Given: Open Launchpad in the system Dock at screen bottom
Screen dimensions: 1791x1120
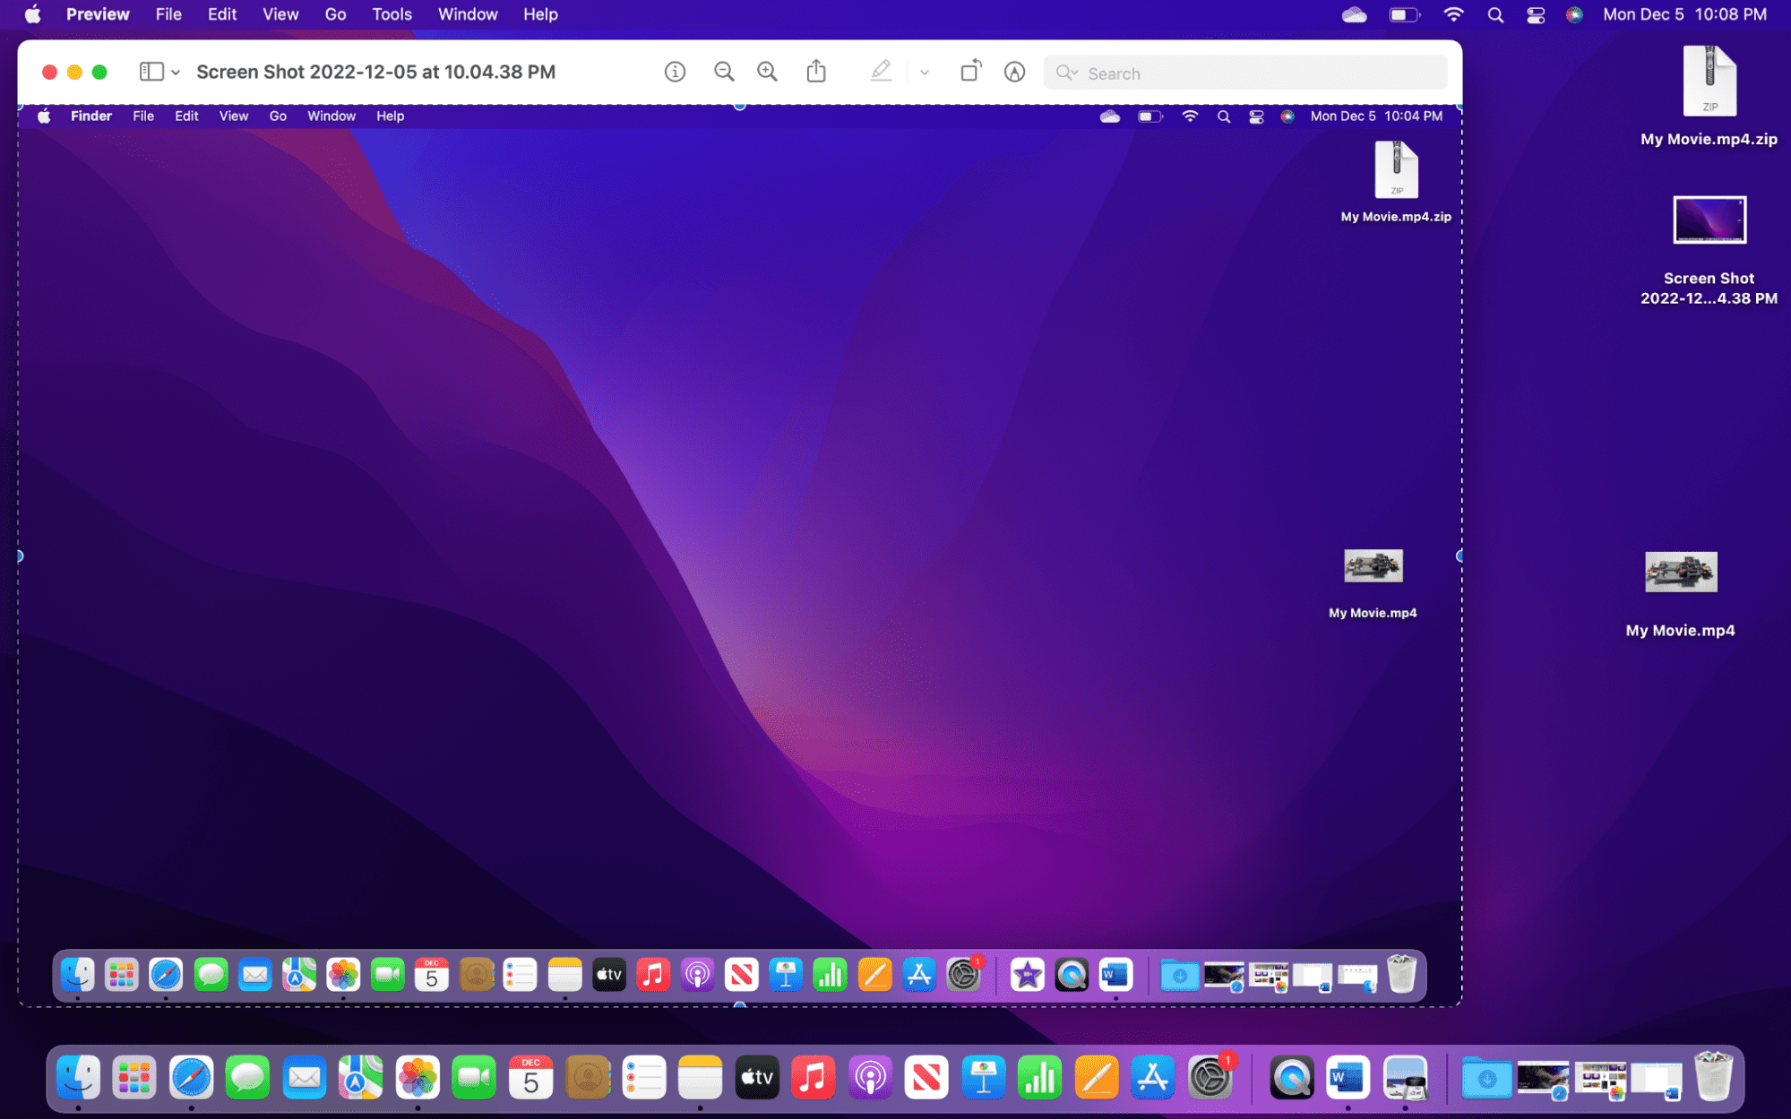Looking at the screenshot, I should point(134,1078).
